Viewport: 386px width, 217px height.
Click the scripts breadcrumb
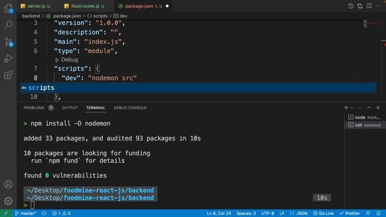pos(98,16)
